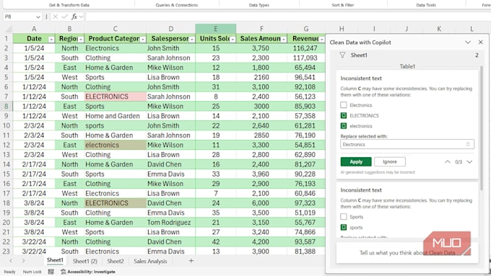Close the Clean Data with Copilot pane
Image resolution: width=491 pixels, height=276 pixels.
[x=481, y=43]
